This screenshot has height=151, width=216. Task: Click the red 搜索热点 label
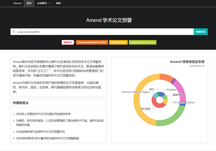click(68, 42)
